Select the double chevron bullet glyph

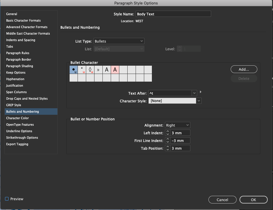click(x=98, y=70)
